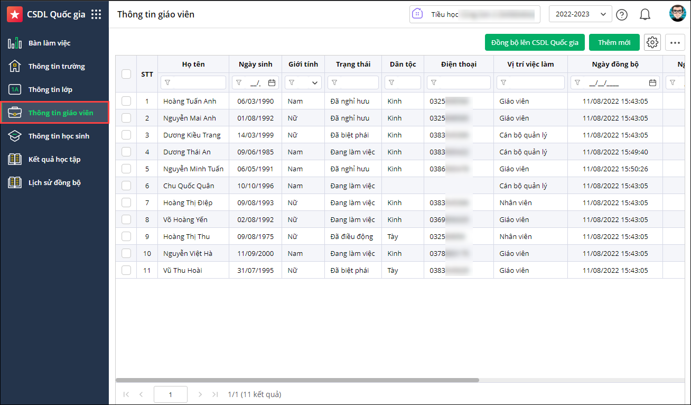Open the app grid launcher icon
Screen dimensions: 691x405
pos(96,14)
